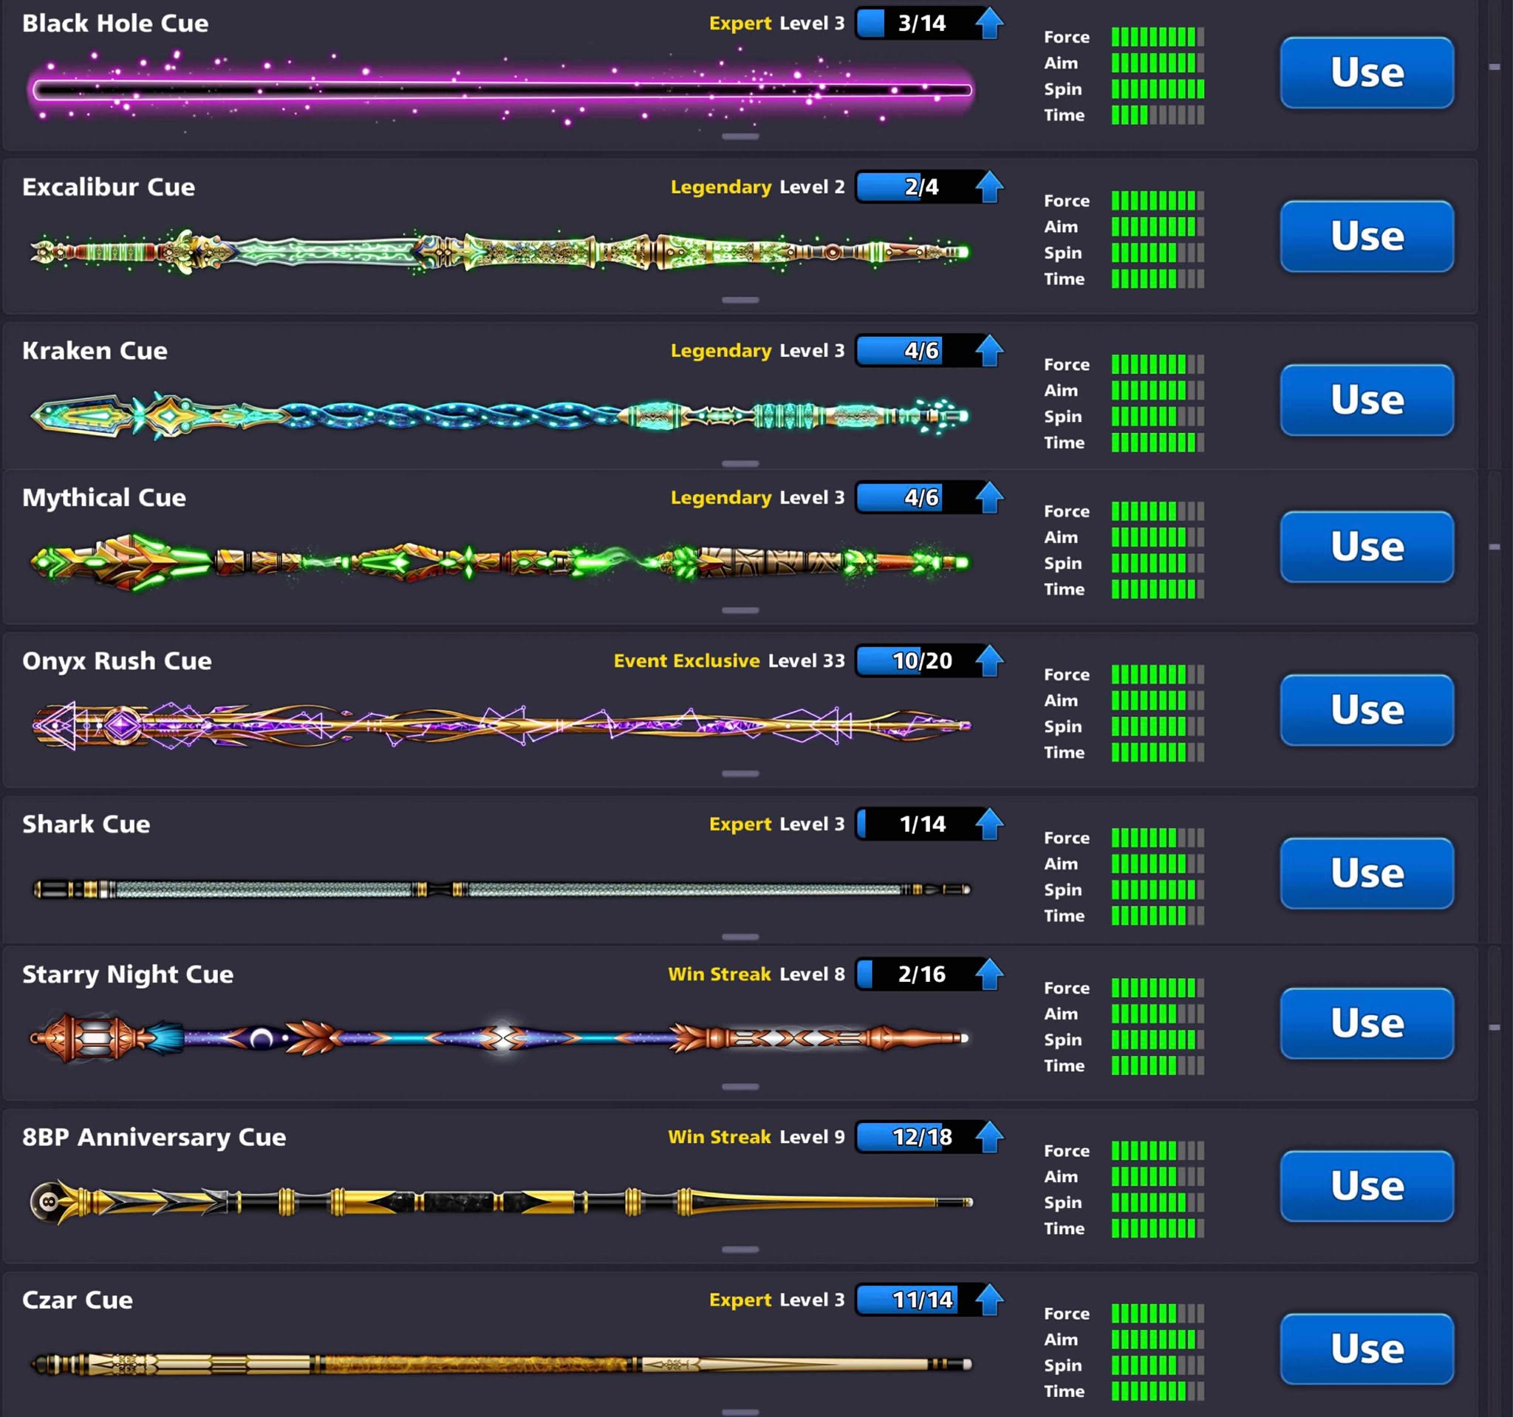Tap Kraken Cue upgrade arrow icon
Image resolution: width=1513 pixels, height=1417 pixels.
point(989,351)
